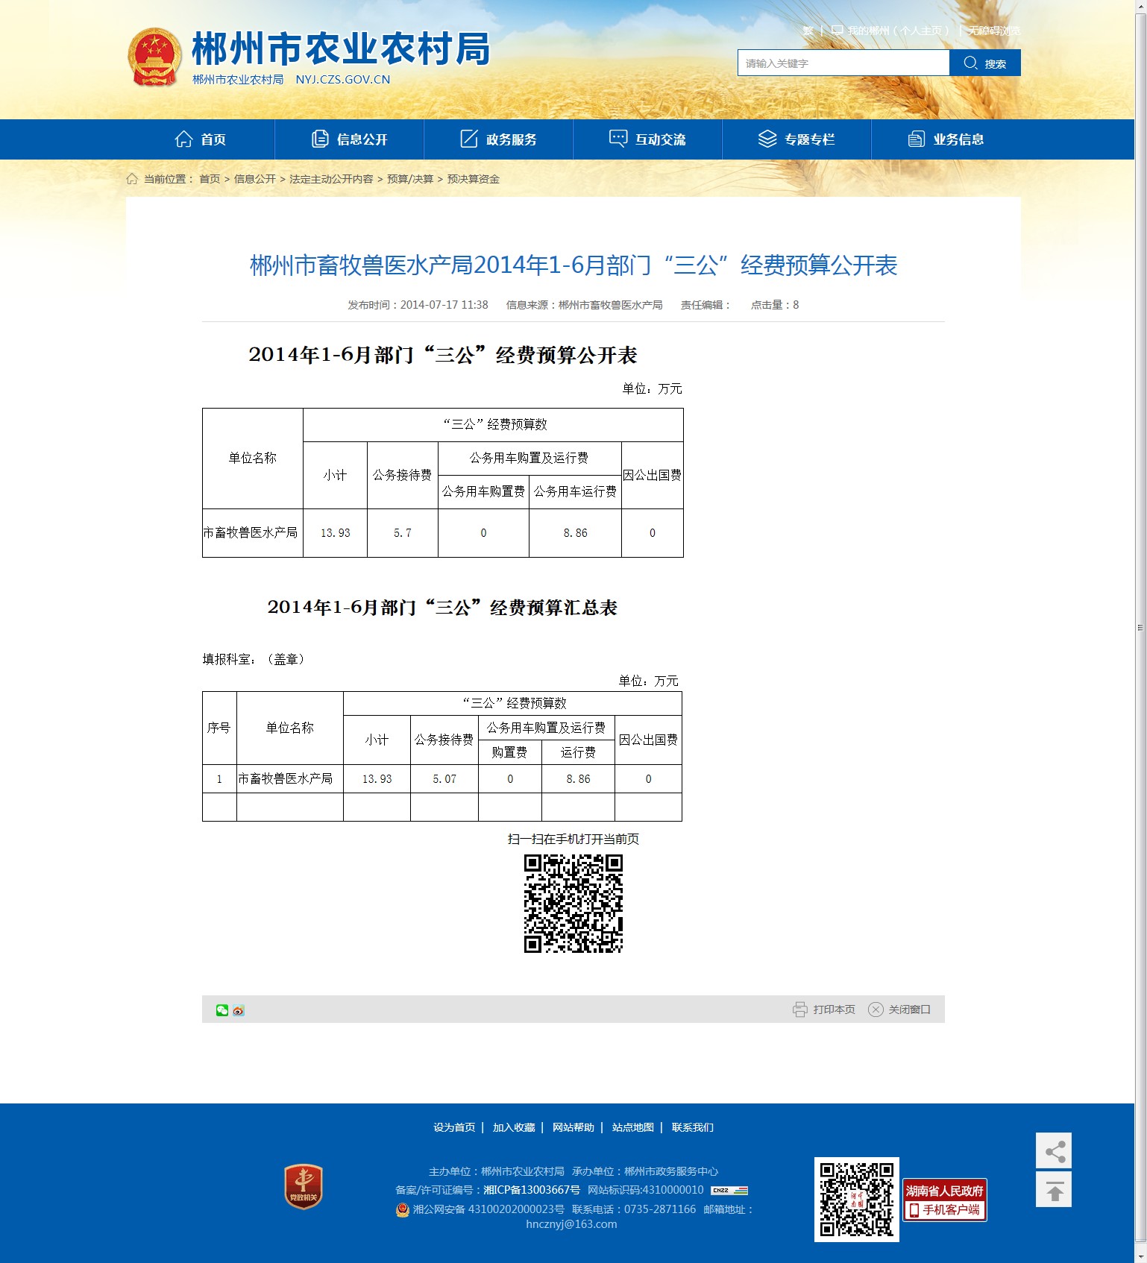Image resolution: width=1147 pixels, height=1263 pixels.
Task: Click breadcrumb house icon
Action: pyautogui.click(x=132, y=179)
